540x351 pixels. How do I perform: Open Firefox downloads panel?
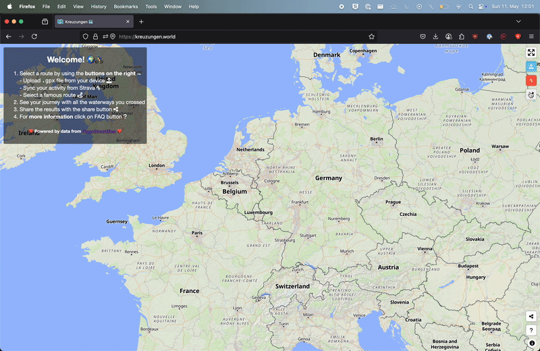[435, 36]
